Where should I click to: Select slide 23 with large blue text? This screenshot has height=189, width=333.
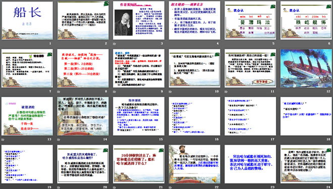[250, 164]
